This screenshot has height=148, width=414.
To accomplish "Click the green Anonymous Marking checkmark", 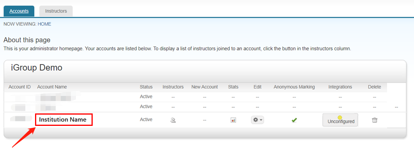I will [x=294, y=120].
